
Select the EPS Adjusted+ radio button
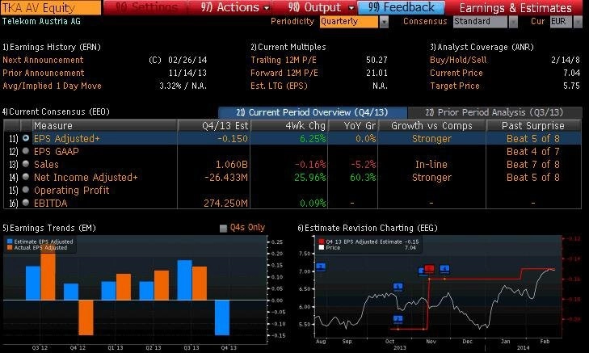(26, 138)
